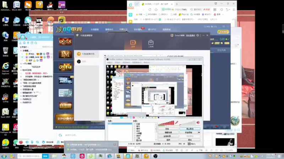
Task: Open the equalizer sliders icon in chat toolbar
Action: [37, 142]
